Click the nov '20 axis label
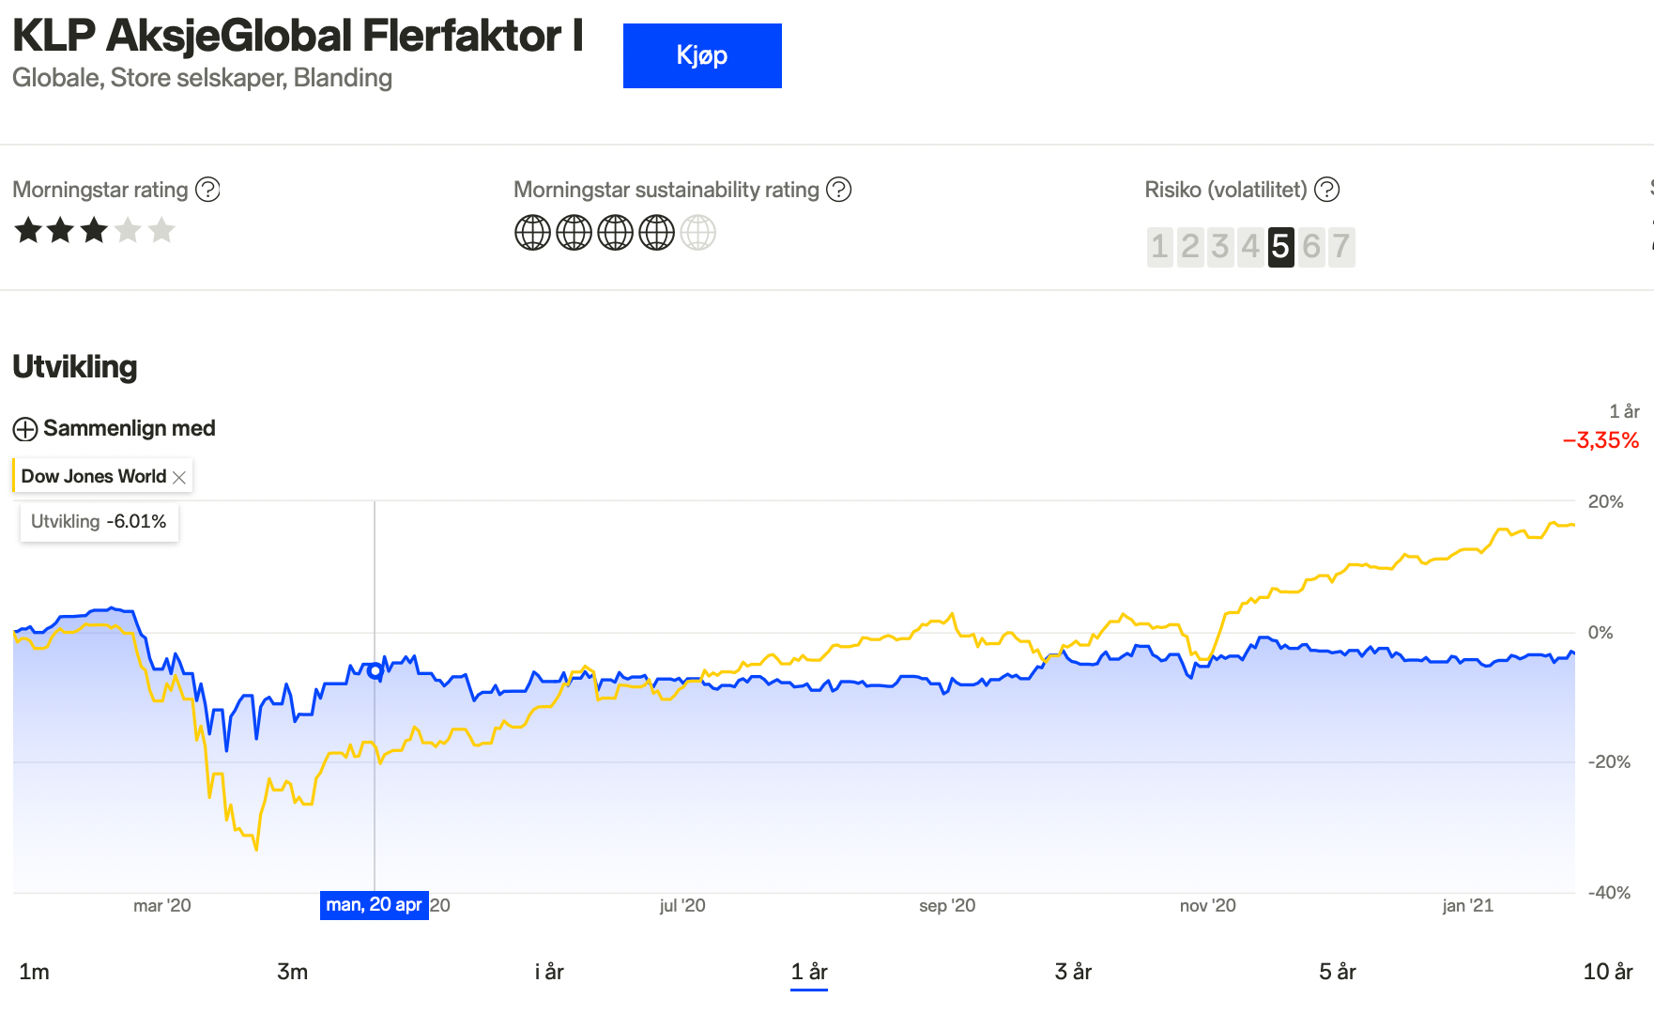1654x1029 pixels. [x=1208, y=906]
